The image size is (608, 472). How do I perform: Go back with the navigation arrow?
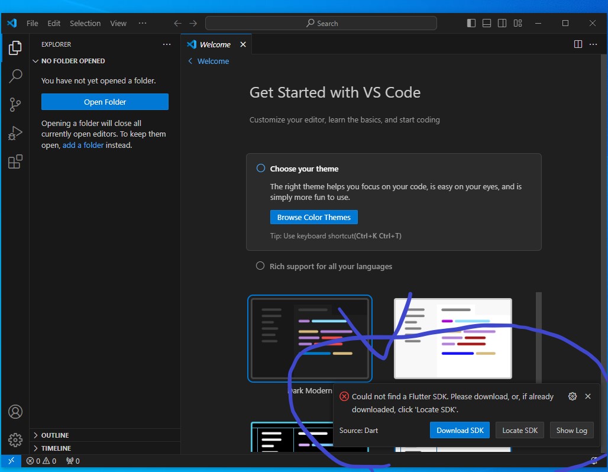177,23
